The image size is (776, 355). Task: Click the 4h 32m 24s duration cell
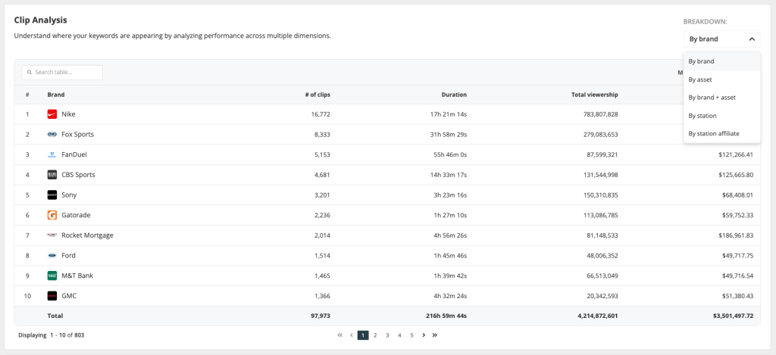tap(449, 296)
